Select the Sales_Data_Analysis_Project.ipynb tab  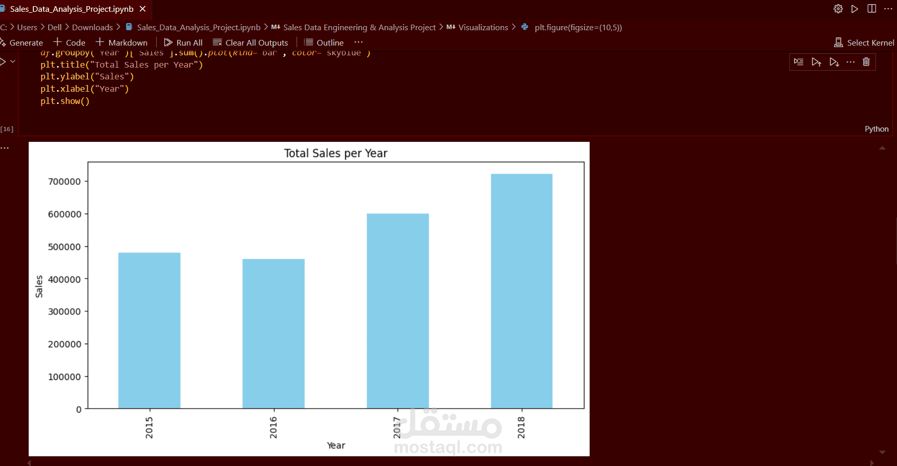click(72, 9)
